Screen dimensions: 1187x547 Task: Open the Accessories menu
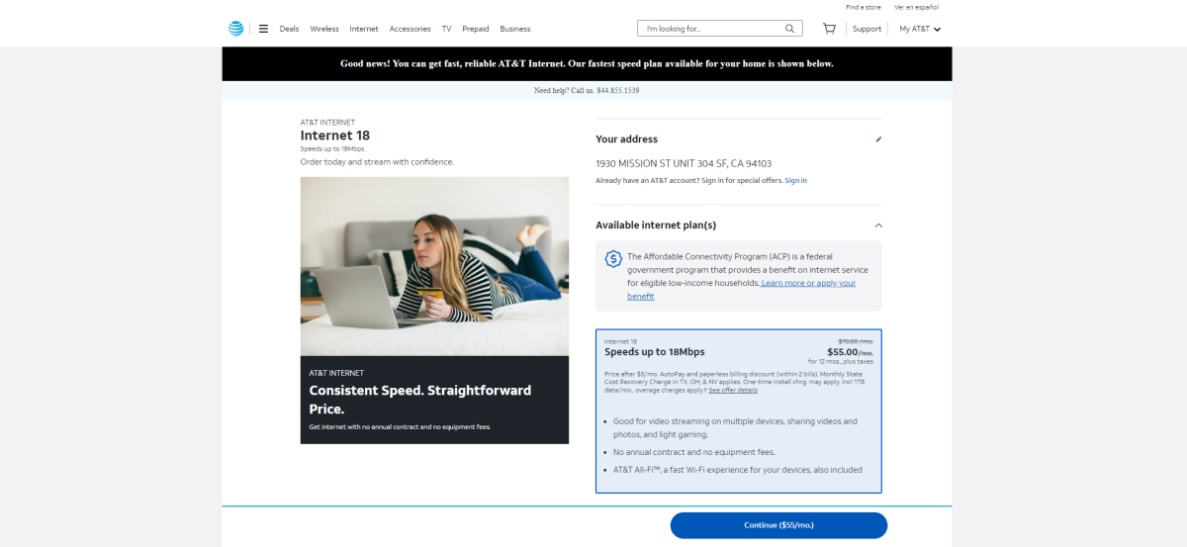pyautogui.click(x=411, y=29)
